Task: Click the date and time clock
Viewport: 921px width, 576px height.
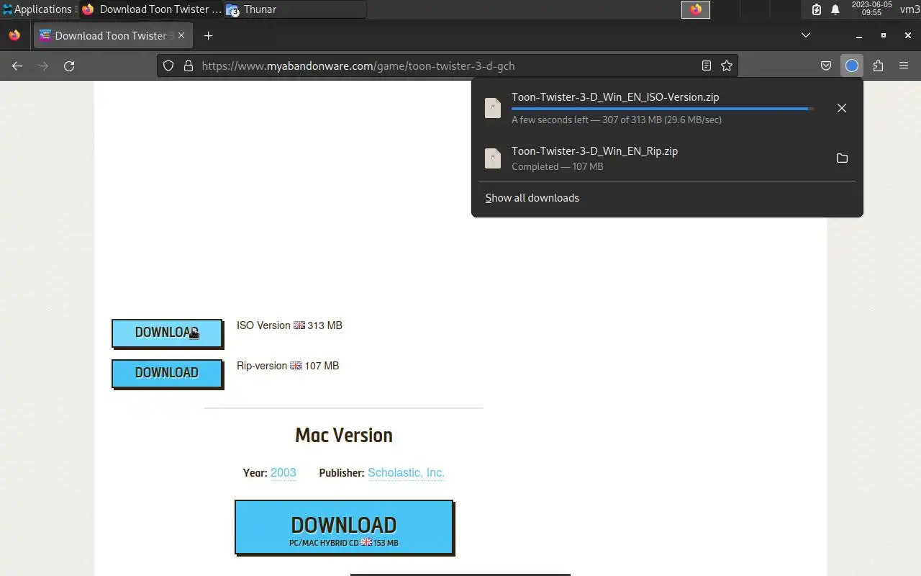Action: (871, 9)
